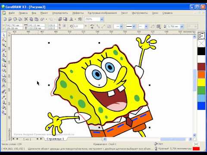Open the Вид menu
207x155 pixels.
coord(34,13)
